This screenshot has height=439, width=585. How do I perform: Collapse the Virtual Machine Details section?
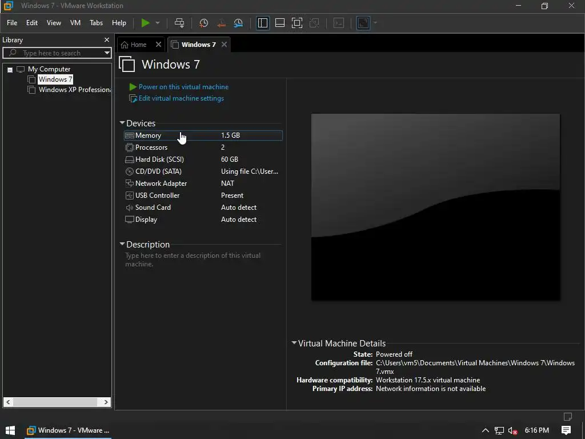click(294, 343)
